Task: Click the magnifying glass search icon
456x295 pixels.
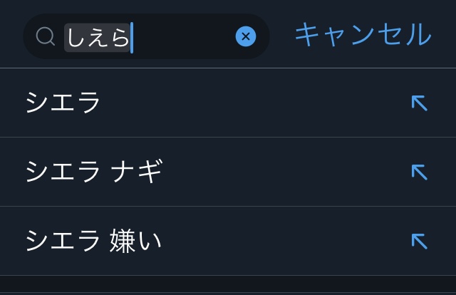Action: [46, 36]
